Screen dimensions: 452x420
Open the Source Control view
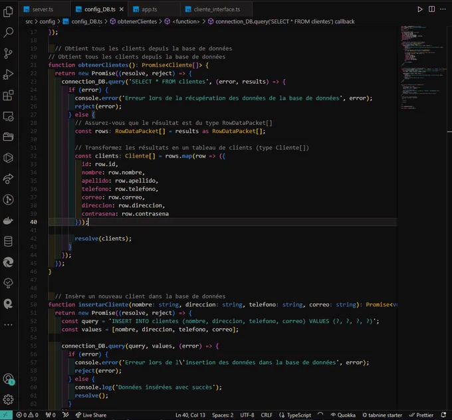8,53
